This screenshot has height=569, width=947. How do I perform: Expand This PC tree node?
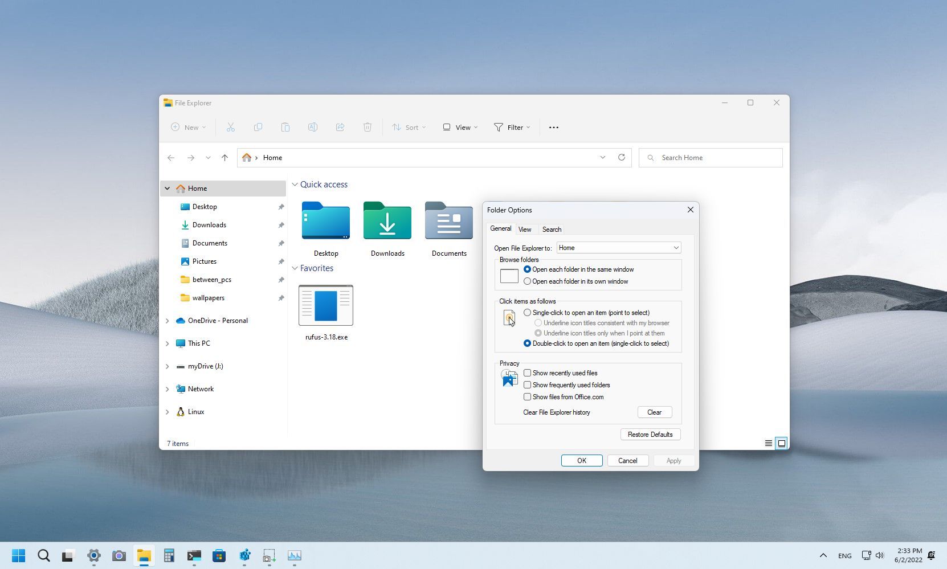tap(168, 343)
